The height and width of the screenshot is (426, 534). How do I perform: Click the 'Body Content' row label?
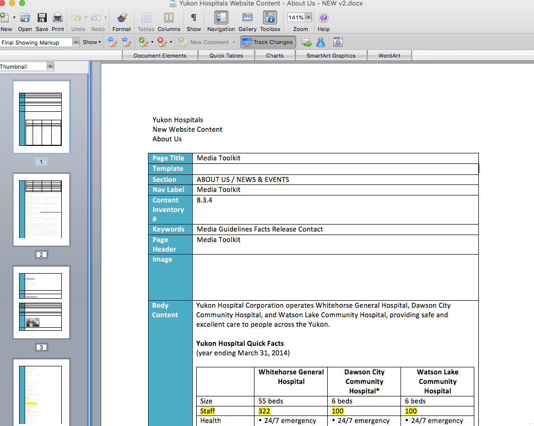pyautogui.click(x=165, y=310)
